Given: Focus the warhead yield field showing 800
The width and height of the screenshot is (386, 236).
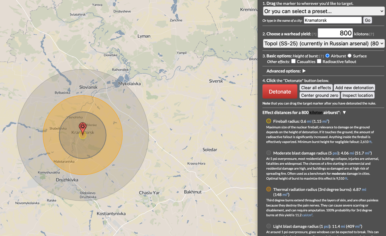Looking at the screenshot, I should click(x=335, y=33).
